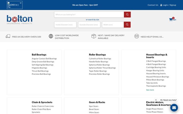Open Housed Miniature Bearings link
Screen dimensions: 183x114
(x=158, y=77)
